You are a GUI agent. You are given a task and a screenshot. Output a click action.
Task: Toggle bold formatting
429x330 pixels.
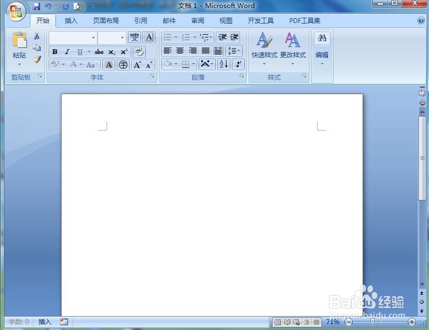pos(55,52)
